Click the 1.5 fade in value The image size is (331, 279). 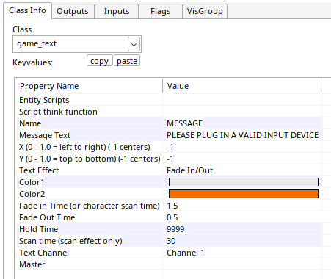point(172,206)
